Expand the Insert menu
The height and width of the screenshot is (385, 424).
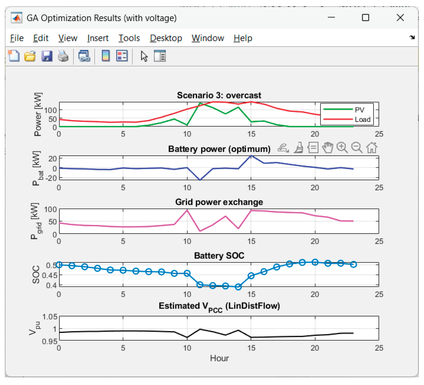(x=98, y=38)
